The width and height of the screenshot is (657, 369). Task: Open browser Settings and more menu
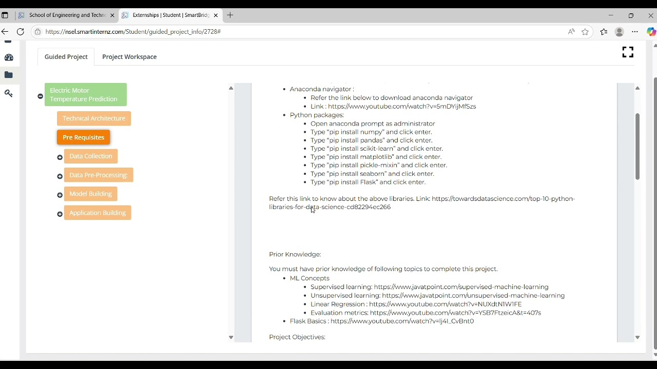click(x=635, y=32)
